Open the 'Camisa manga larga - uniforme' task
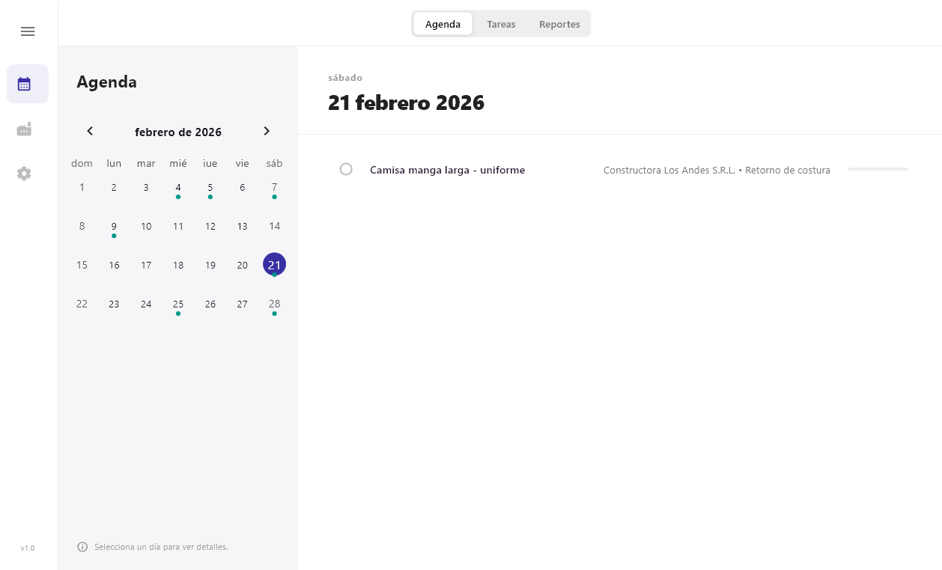The height and width of the screenshot is (570, 942). pos(447,170)
